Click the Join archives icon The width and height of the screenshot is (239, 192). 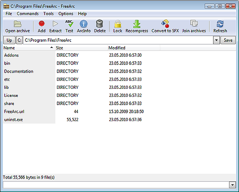[194, 24]
